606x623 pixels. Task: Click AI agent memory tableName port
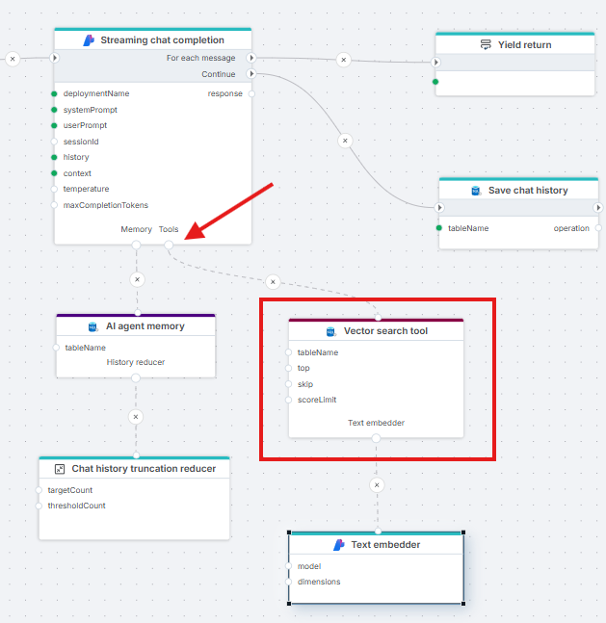pos(56,348)
